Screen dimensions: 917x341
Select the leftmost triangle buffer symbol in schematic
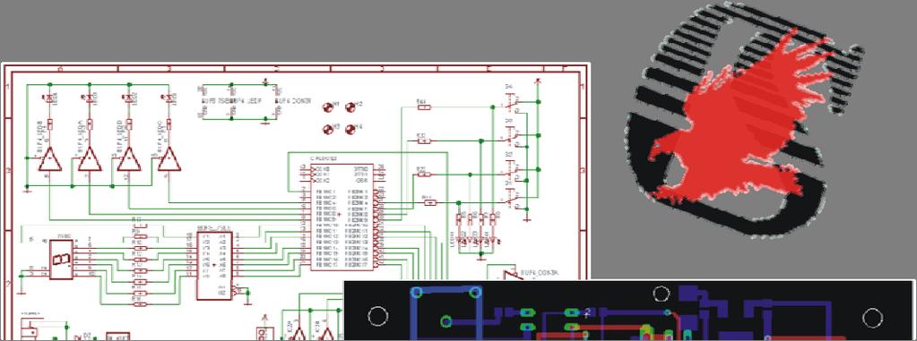[x=49, y=159]
